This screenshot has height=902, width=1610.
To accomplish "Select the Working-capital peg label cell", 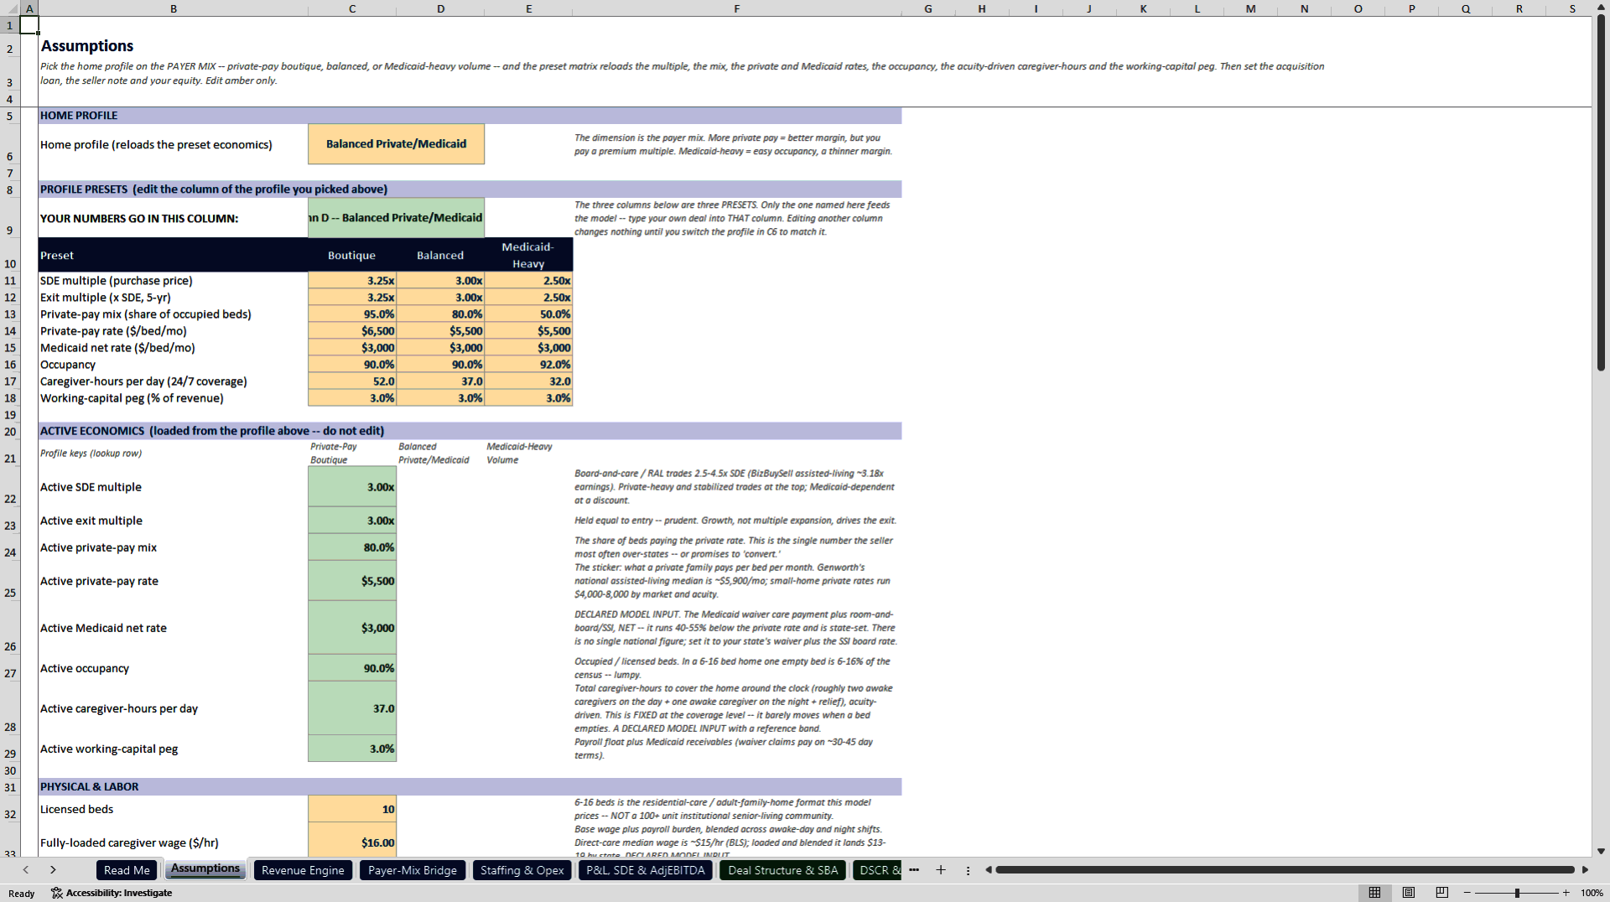I will (x=173, y=398).
